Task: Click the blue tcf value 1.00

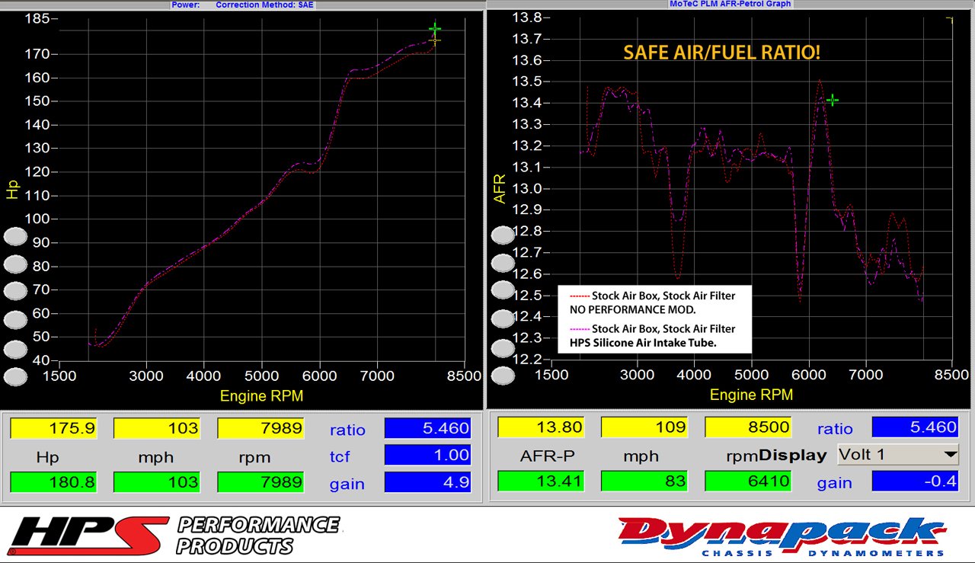Action: point(427,455)
